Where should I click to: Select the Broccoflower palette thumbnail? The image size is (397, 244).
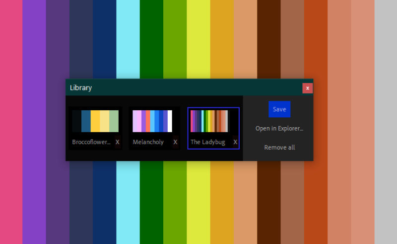95,121
